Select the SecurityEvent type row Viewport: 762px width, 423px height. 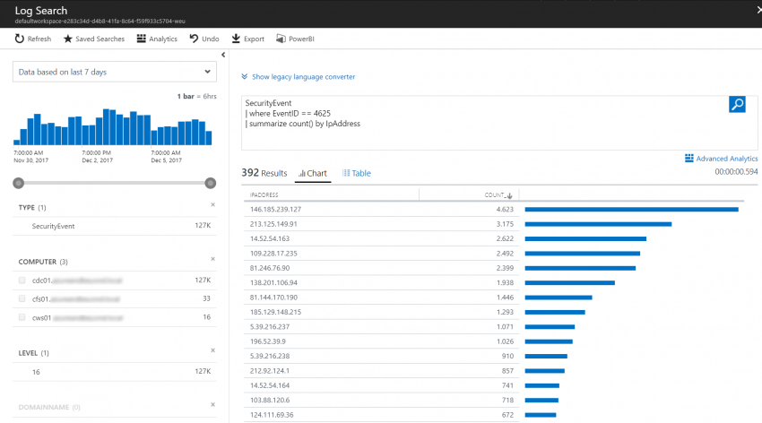coord(114,226)
